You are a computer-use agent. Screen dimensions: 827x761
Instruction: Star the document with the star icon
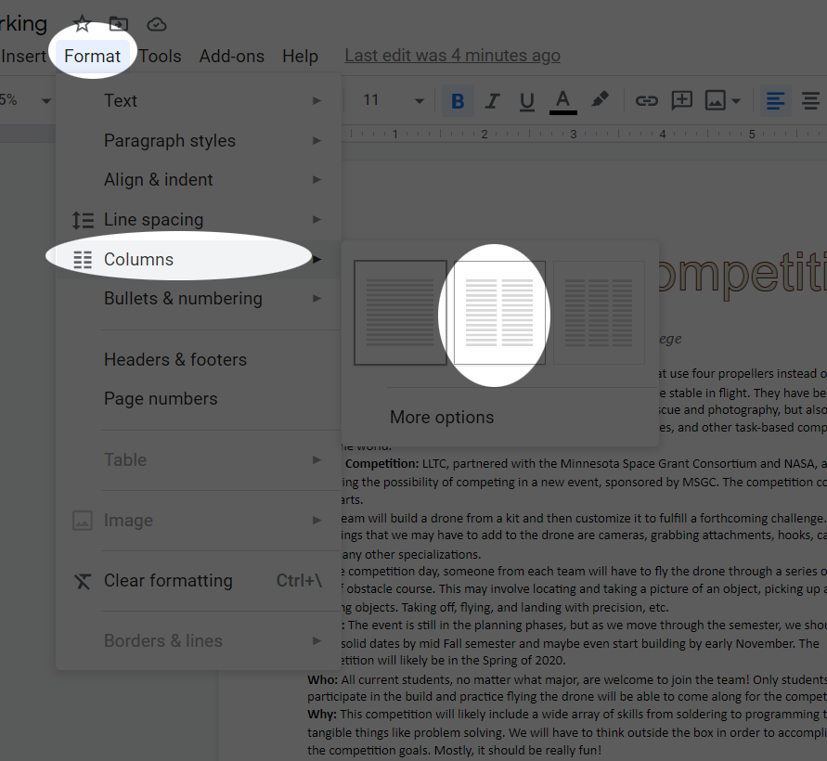[83, 24]
